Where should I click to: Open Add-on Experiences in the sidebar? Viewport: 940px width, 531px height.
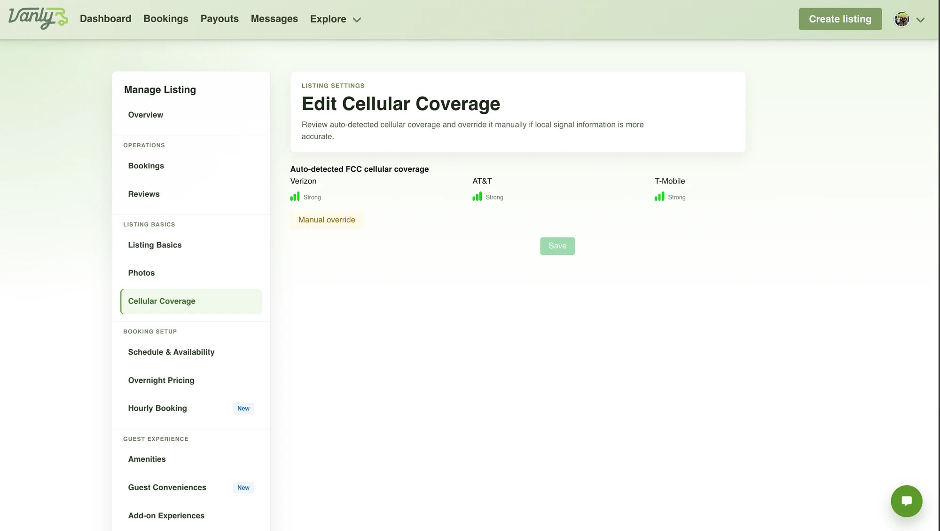click(x=191, y=516)
